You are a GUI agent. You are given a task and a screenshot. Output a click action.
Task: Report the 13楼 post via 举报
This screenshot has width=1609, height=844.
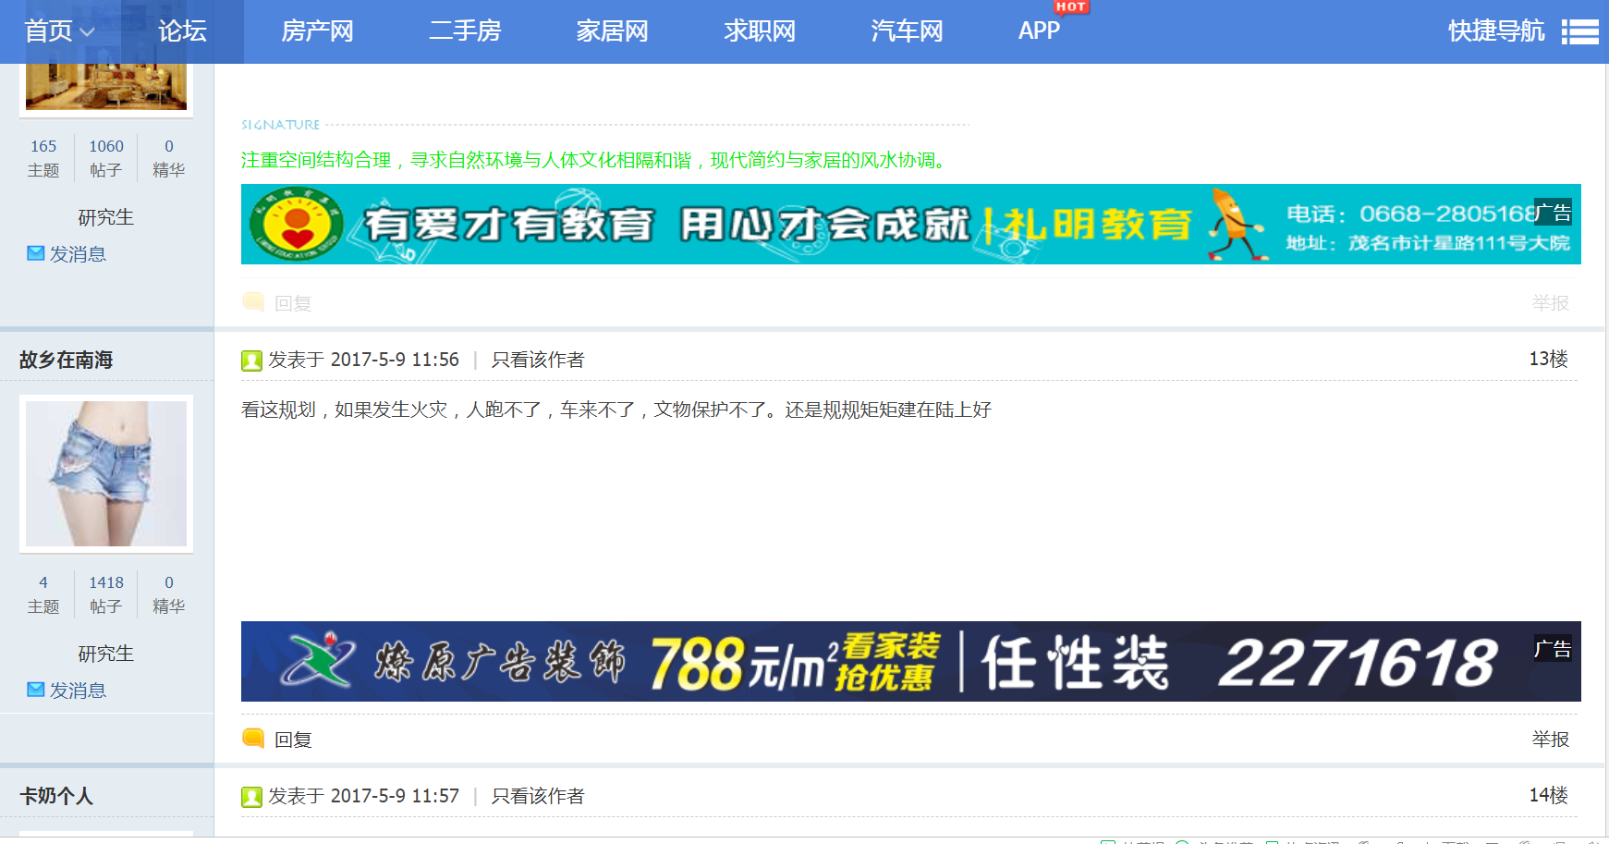pos(1550,739)
